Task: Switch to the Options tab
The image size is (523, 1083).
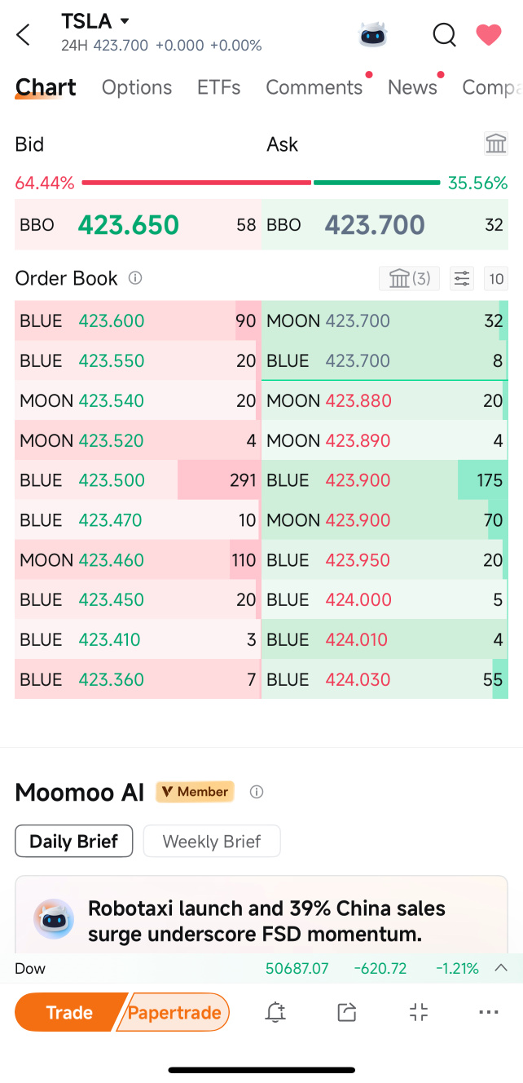Action: [x=137, y=87]
